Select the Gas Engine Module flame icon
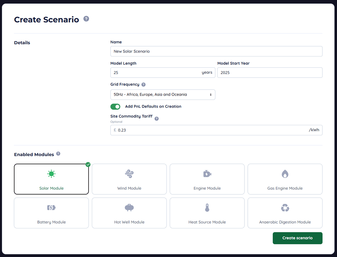The image size is (337, 257). pyautogui.click(x=285, y=174)
